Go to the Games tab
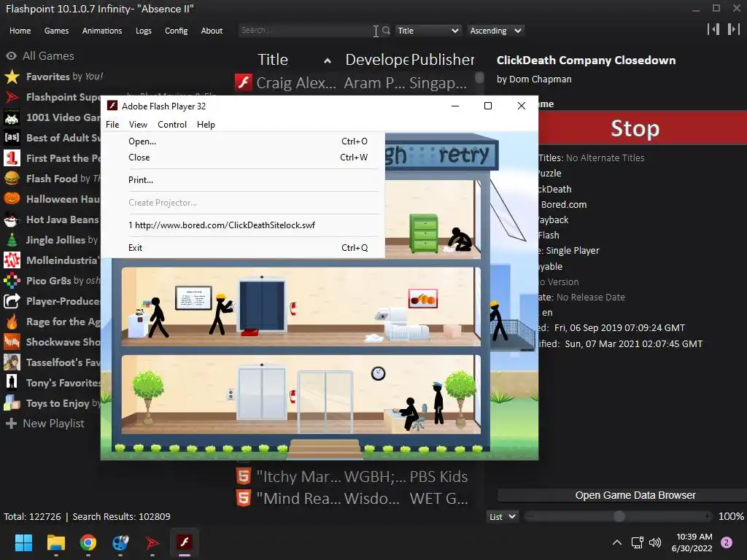 [x=56, y=31]
